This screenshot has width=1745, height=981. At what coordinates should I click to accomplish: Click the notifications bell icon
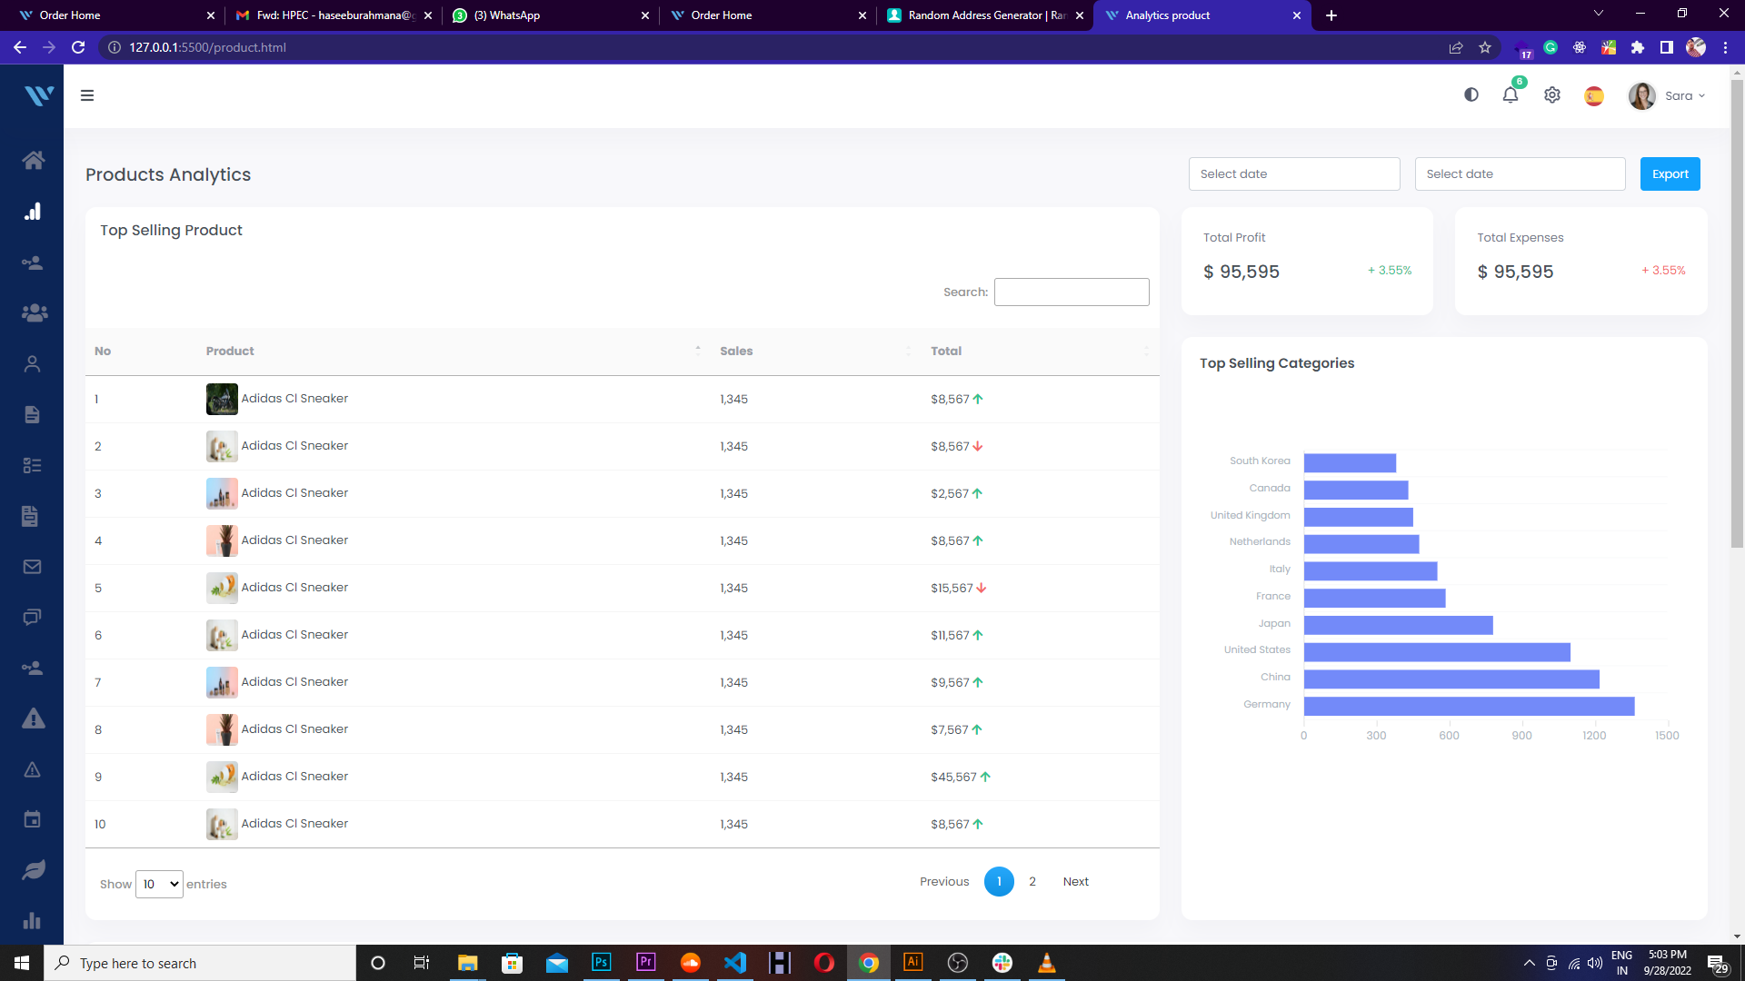coord(1510,95)
